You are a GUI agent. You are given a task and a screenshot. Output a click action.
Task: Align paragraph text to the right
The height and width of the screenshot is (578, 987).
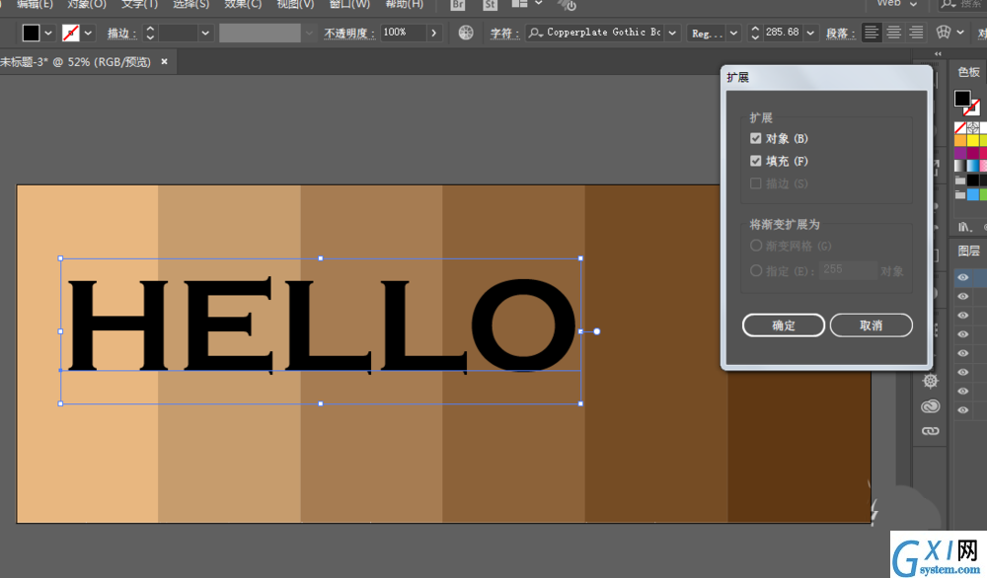tap(916, 33)
